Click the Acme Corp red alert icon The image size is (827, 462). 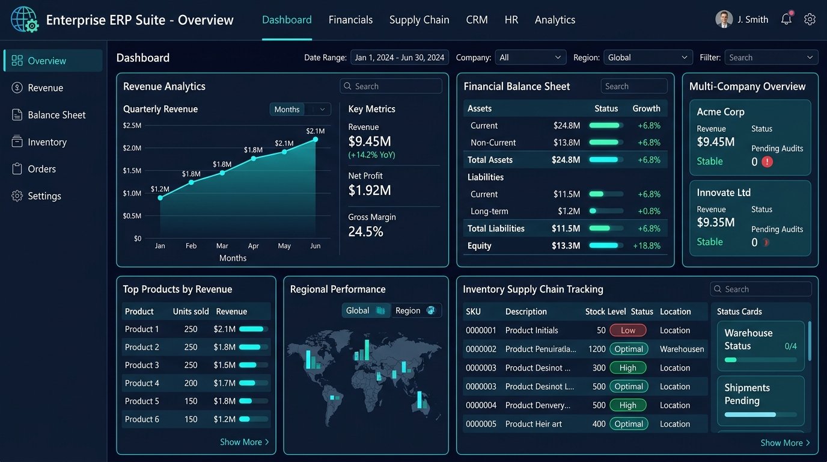(x=767, y=162)
